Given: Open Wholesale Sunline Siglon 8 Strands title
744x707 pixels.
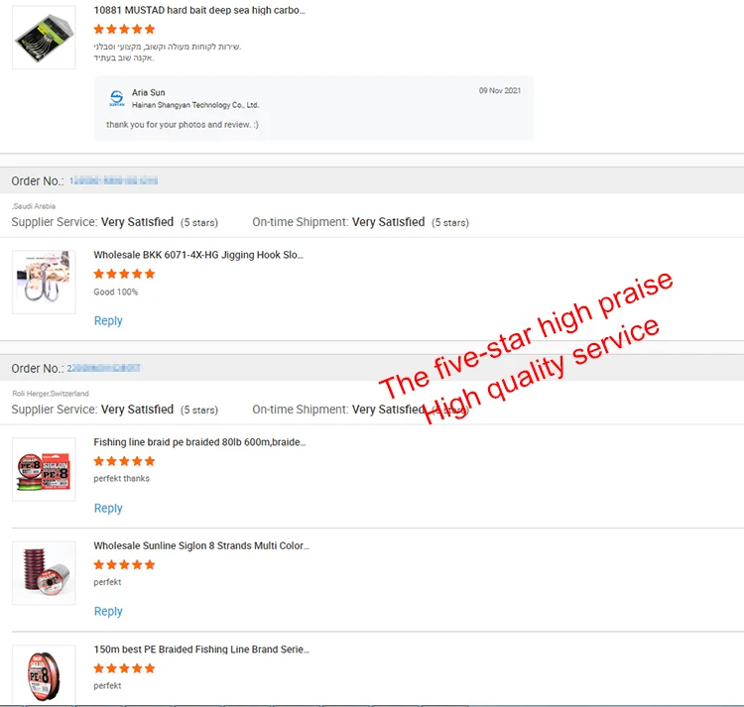Looking at the screenshot, I should pyautogui.click(x=201, y=545).
